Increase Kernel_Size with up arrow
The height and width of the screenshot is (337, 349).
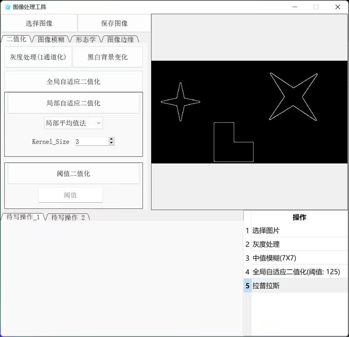coord(112,139)
